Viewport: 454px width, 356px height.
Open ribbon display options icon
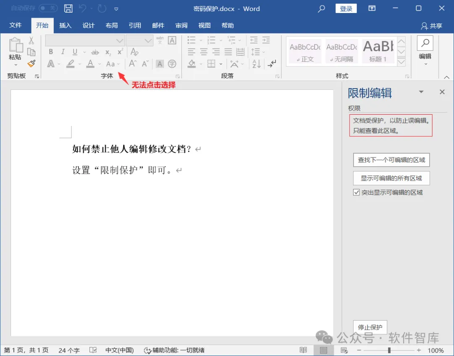pyautogui.click(x=372, y=8)
